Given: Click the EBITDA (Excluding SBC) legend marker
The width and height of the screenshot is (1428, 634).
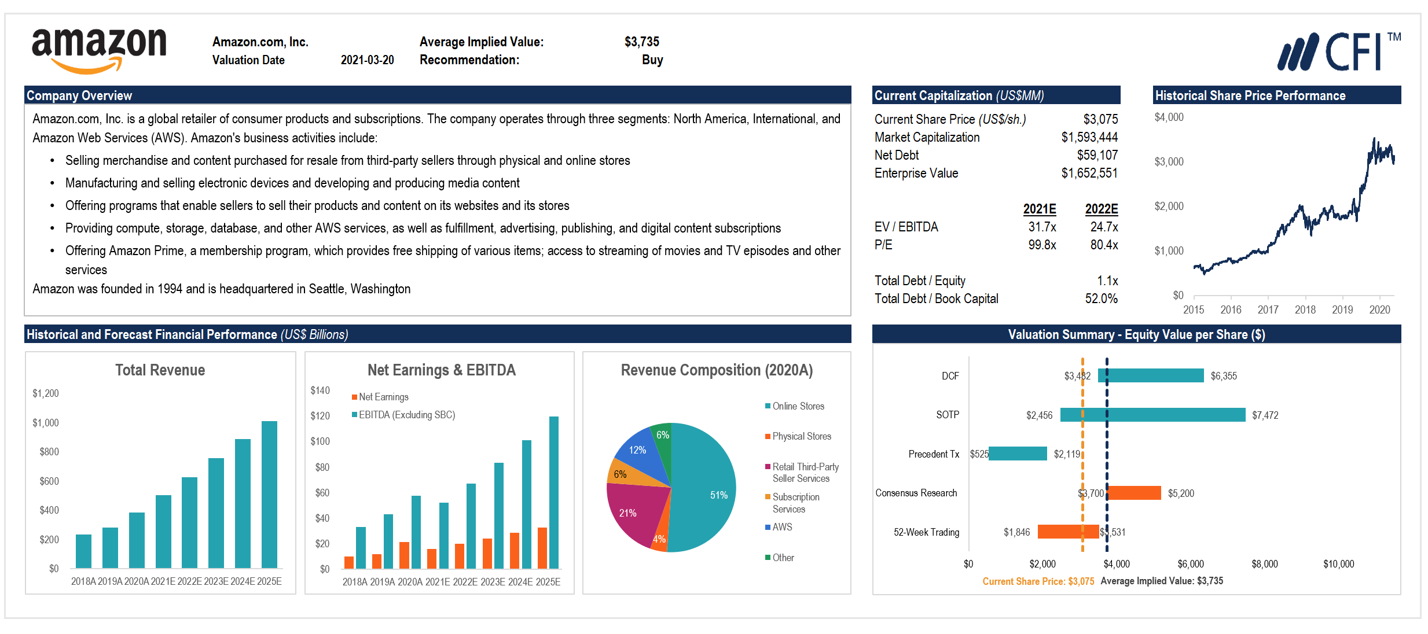Looking at the screenshot, I should pos(354,415).
